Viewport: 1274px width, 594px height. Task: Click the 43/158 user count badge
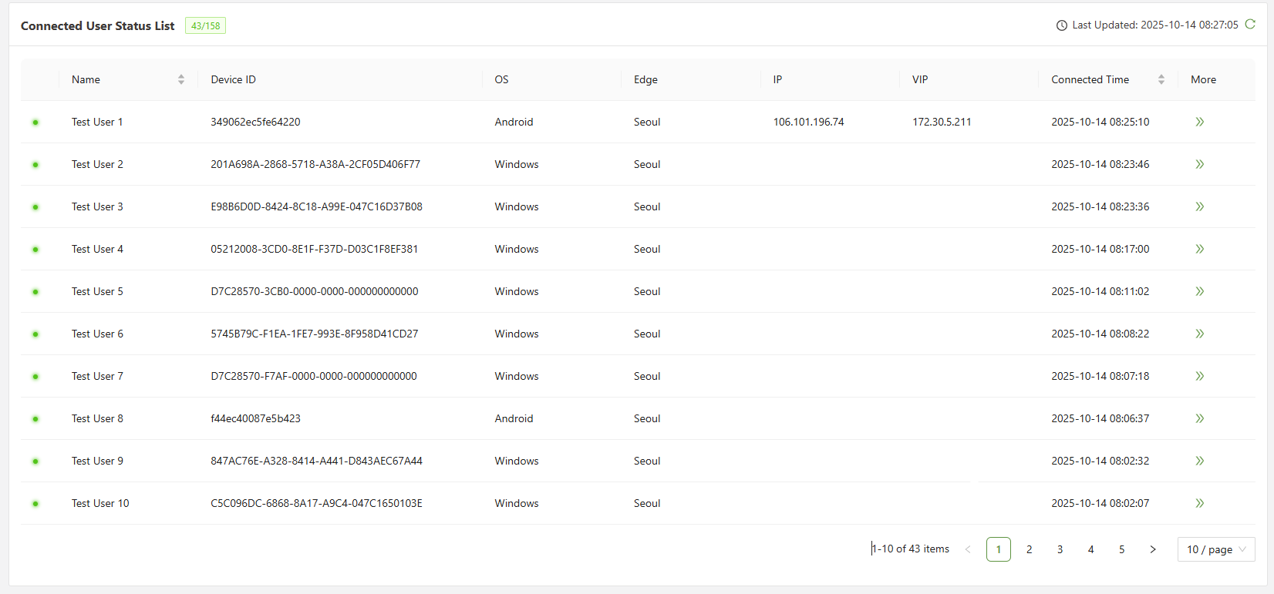click(x=205, y=25)
